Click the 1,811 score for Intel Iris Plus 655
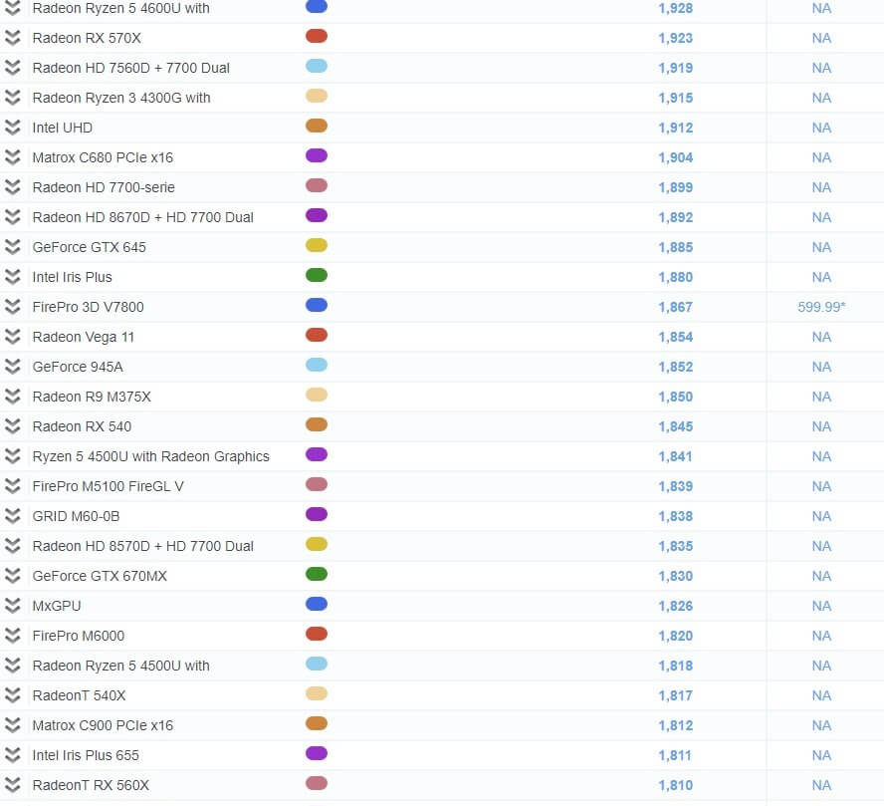This screenshot has width=884, height=806. pos(675,755)
